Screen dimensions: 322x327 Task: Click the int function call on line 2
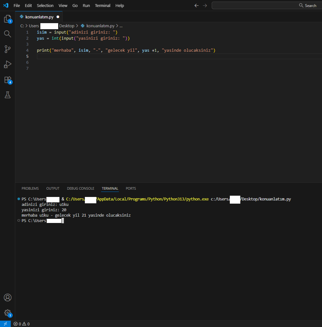[55, 38]
